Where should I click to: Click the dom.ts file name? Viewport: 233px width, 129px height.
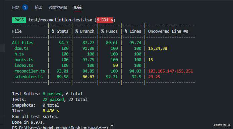(x=21, y=48)
